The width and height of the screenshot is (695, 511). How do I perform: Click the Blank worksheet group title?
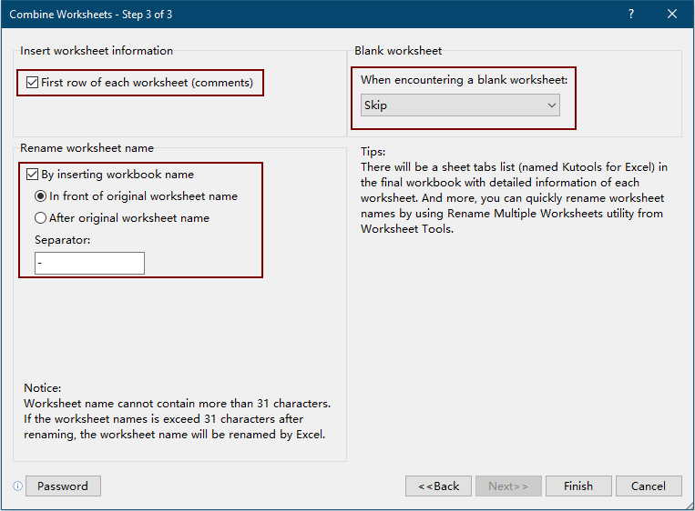click(x=398, y=51)
